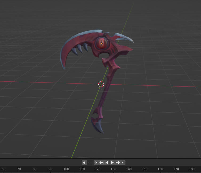The height and width of the screenshot is (173, 201).
Task: Jump to the animation start frame
Action: pyautogui.click(x=96, y=163)
